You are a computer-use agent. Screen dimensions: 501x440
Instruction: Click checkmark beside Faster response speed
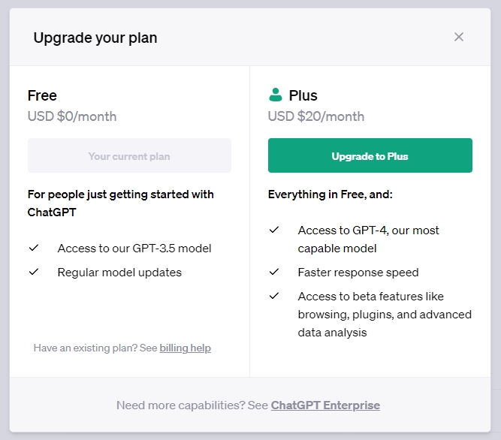(x=274, y=272)
